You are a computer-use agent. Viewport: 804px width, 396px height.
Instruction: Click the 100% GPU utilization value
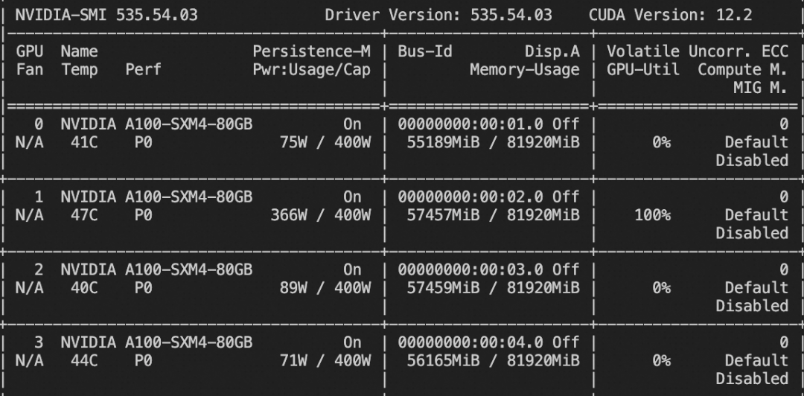pos(651,215)
